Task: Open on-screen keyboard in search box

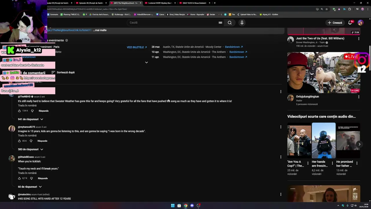Action: [220, 23]
